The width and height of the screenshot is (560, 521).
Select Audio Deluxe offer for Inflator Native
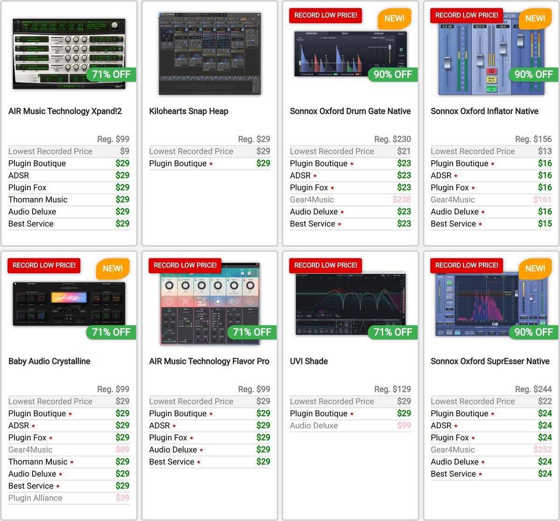click(491, 212)
